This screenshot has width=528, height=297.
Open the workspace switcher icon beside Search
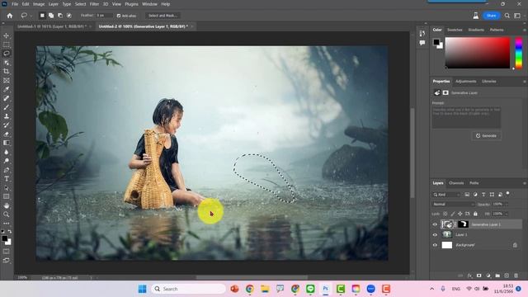pos(517,16)
